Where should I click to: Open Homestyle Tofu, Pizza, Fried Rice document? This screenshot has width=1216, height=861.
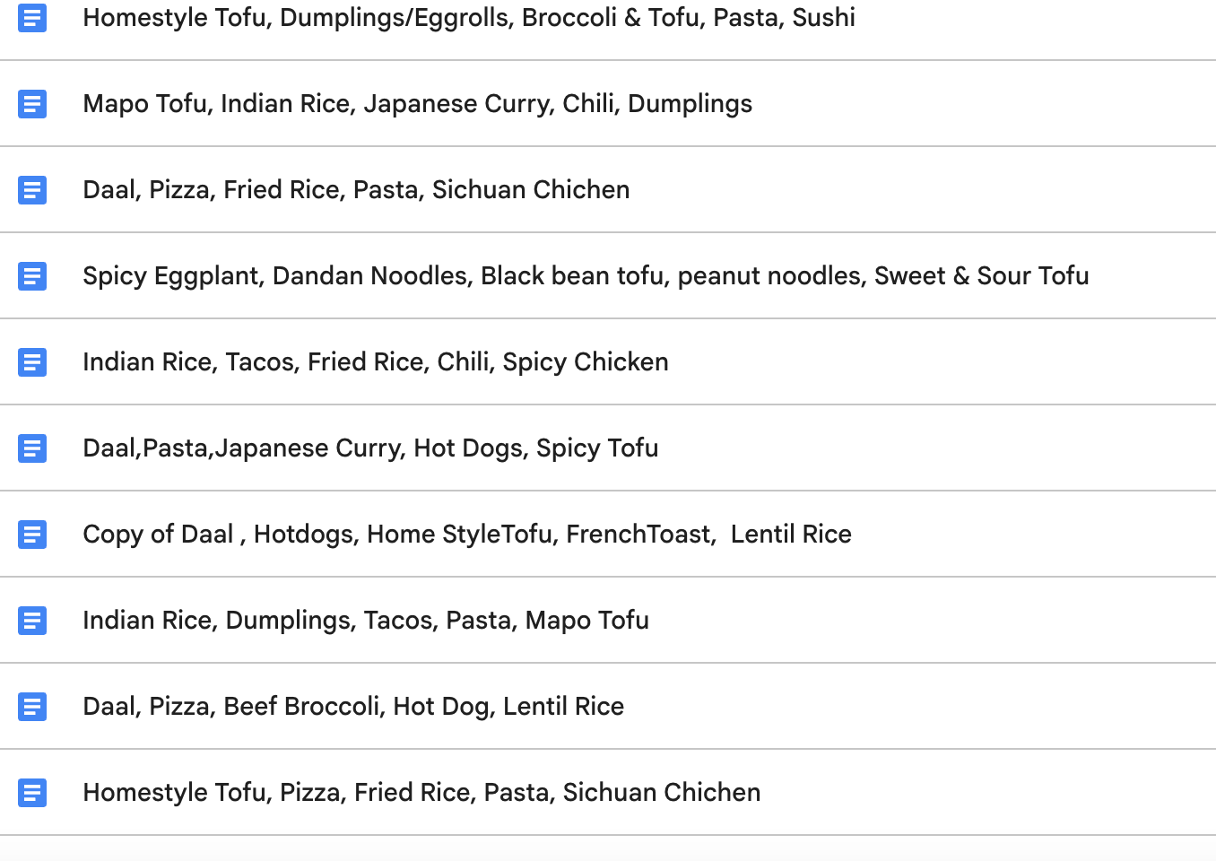(x=421, y=793)
